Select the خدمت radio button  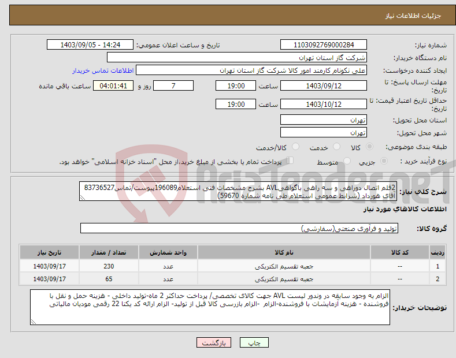click(336, 147)
